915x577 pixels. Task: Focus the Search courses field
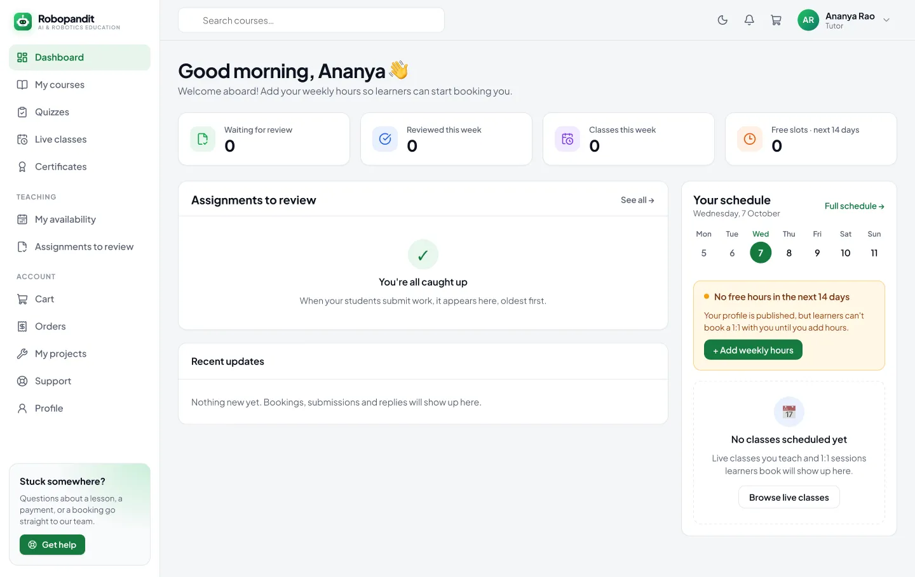tap(311, 20)
